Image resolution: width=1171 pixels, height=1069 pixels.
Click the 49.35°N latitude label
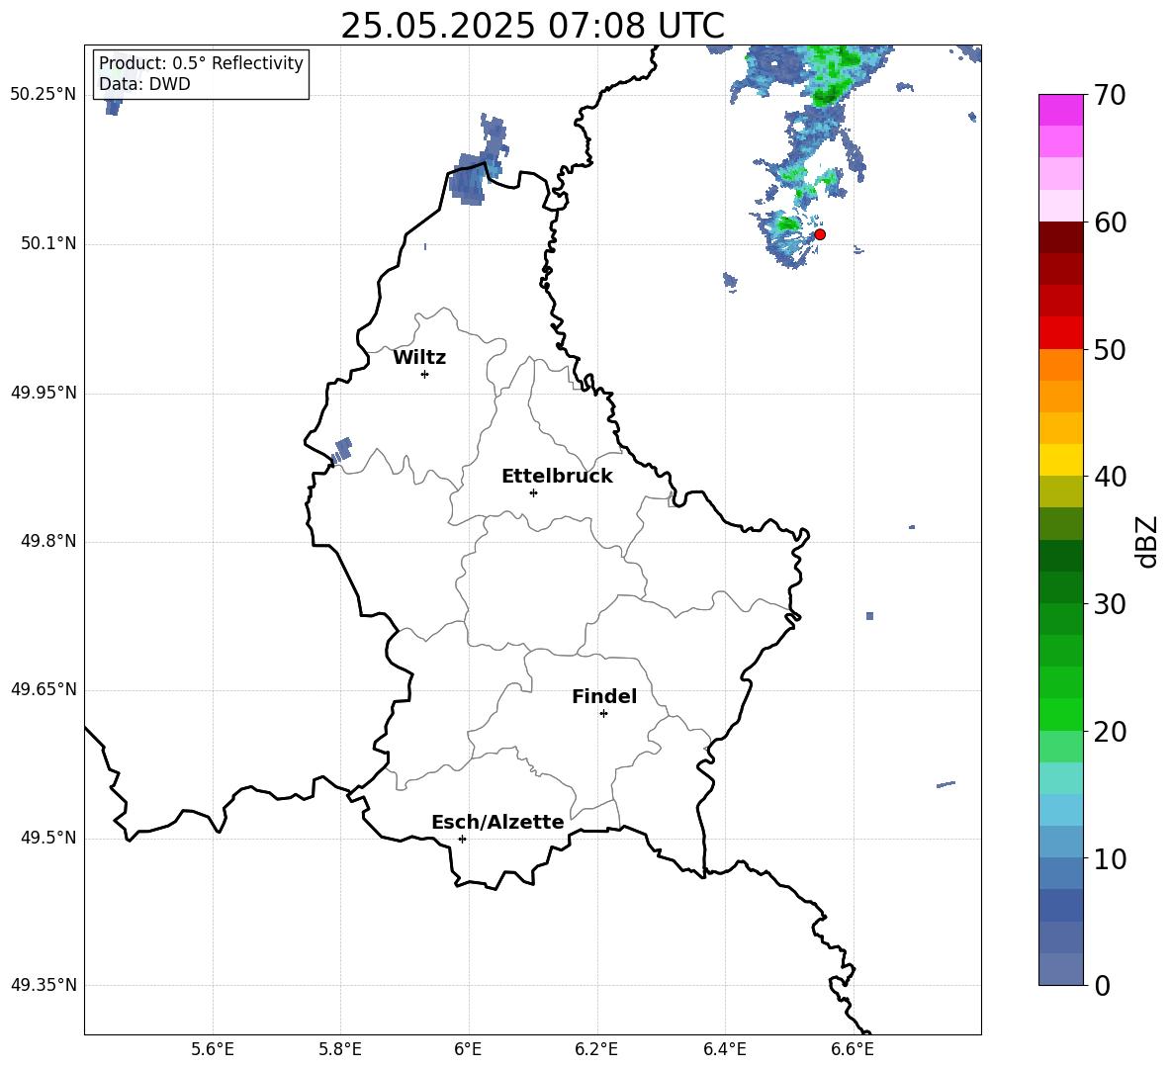click(x=44, y=985)
